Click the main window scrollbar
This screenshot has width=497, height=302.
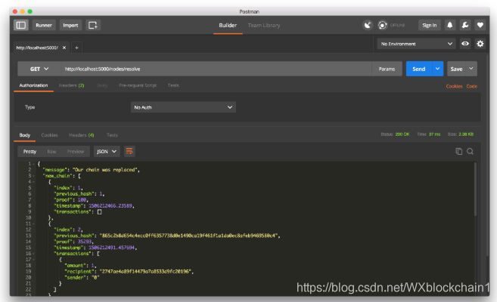pos(487,155)
